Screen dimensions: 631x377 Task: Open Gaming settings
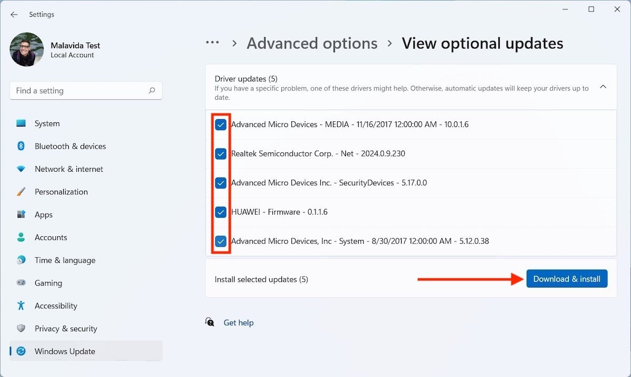(86, 283)
